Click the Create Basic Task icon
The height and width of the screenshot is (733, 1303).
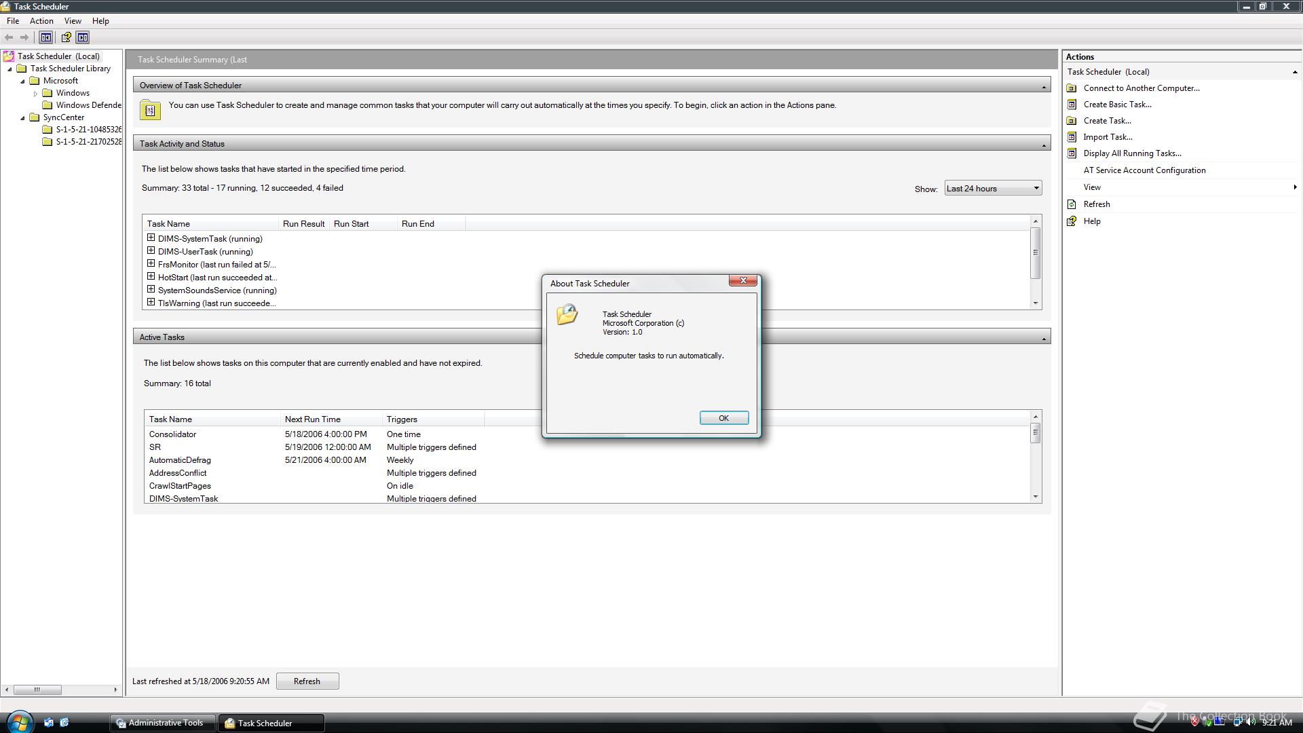point(1072,105)
